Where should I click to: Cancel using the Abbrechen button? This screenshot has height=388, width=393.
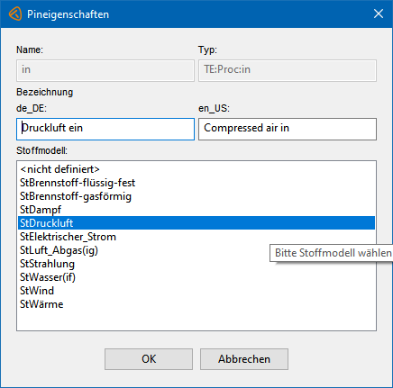[x=244, y=359]
